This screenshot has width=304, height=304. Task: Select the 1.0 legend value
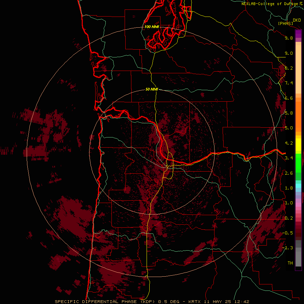click(x=289, y=203)
